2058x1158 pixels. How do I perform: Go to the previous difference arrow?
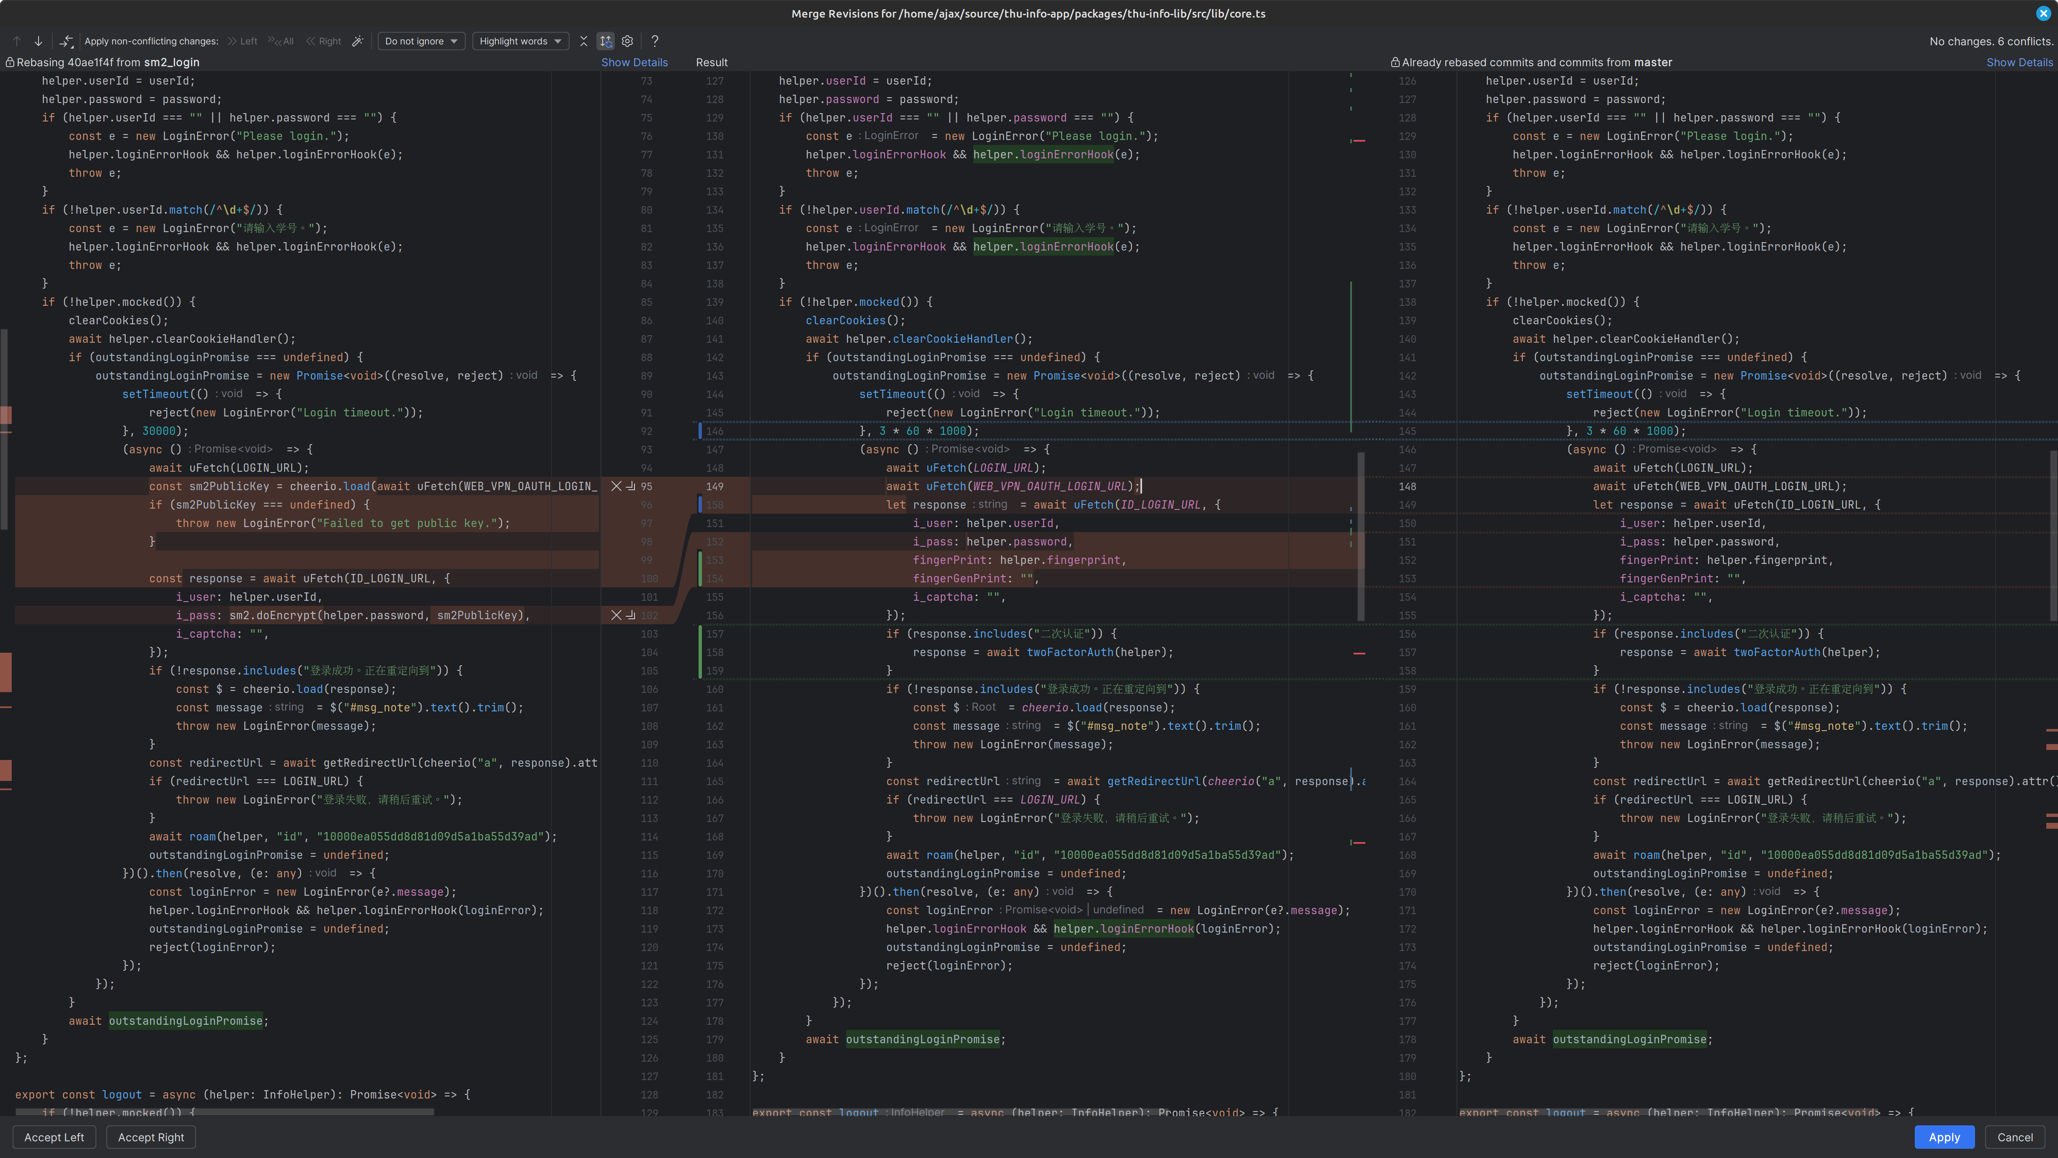(17, 41)
